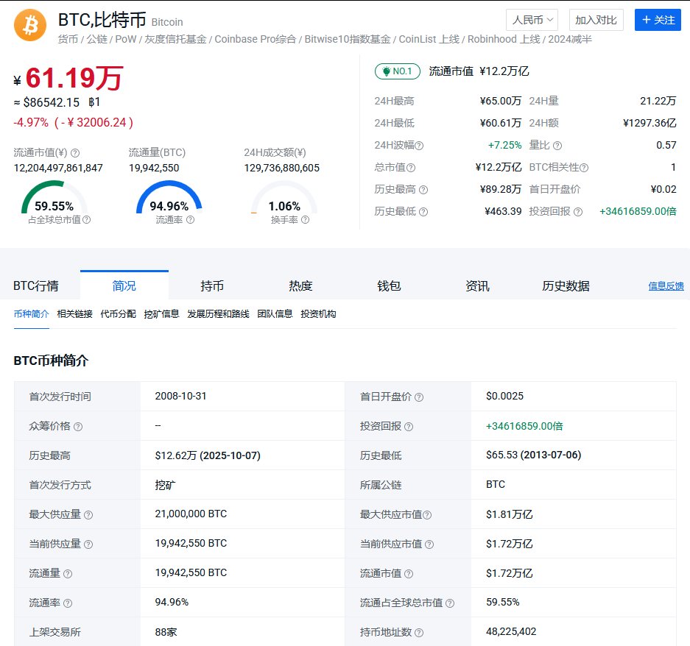
Task: Click help icon beside 最大供应市值
Action: tap(427, 515)
